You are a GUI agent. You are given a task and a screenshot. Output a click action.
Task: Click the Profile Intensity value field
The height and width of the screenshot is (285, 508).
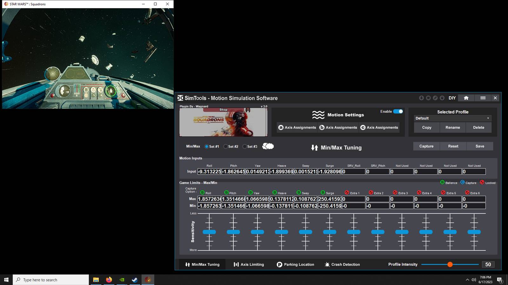coord(488,264)
